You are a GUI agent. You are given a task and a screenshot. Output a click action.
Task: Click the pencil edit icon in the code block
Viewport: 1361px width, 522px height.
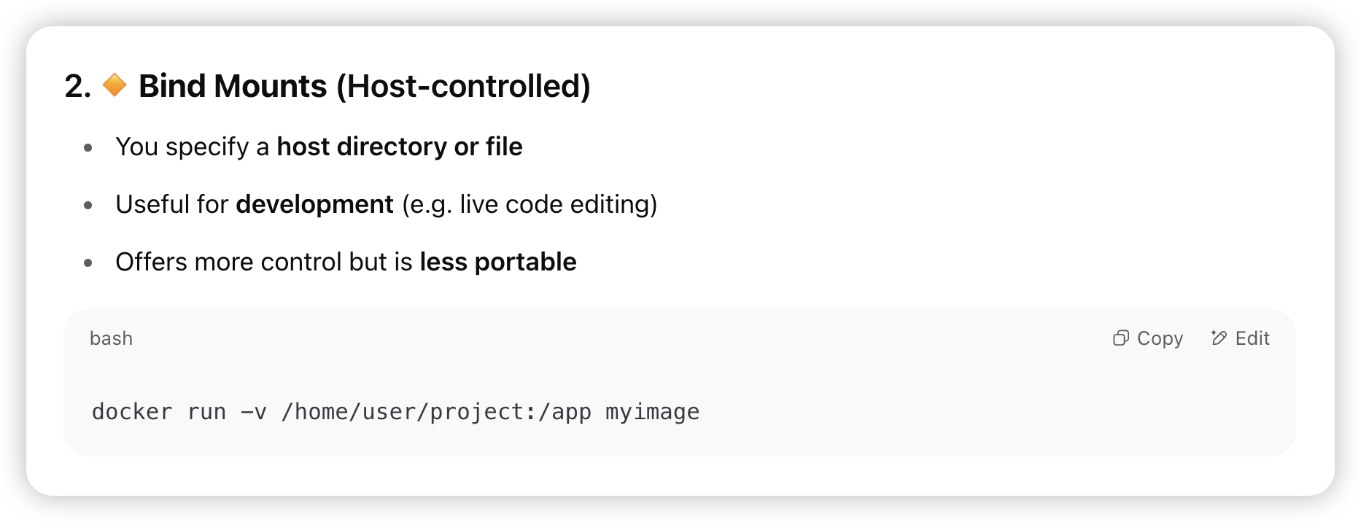[x=1219, y=338]
